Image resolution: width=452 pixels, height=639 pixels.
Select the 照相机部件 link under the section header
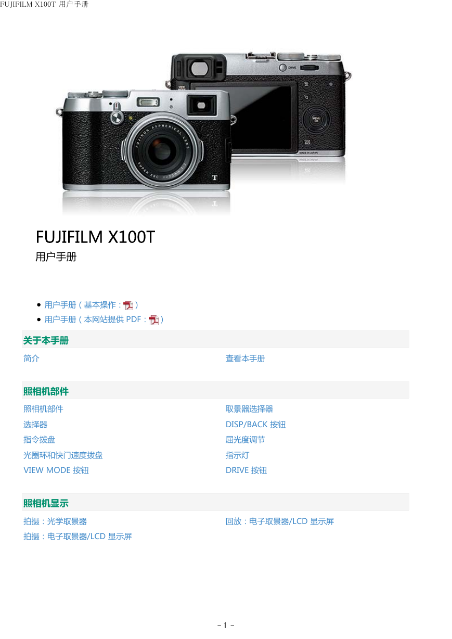click(43, 409)
